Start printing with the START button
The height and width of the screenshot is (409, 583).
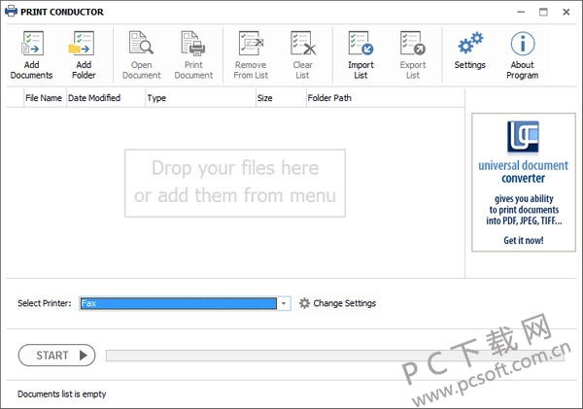coord(56,356)
